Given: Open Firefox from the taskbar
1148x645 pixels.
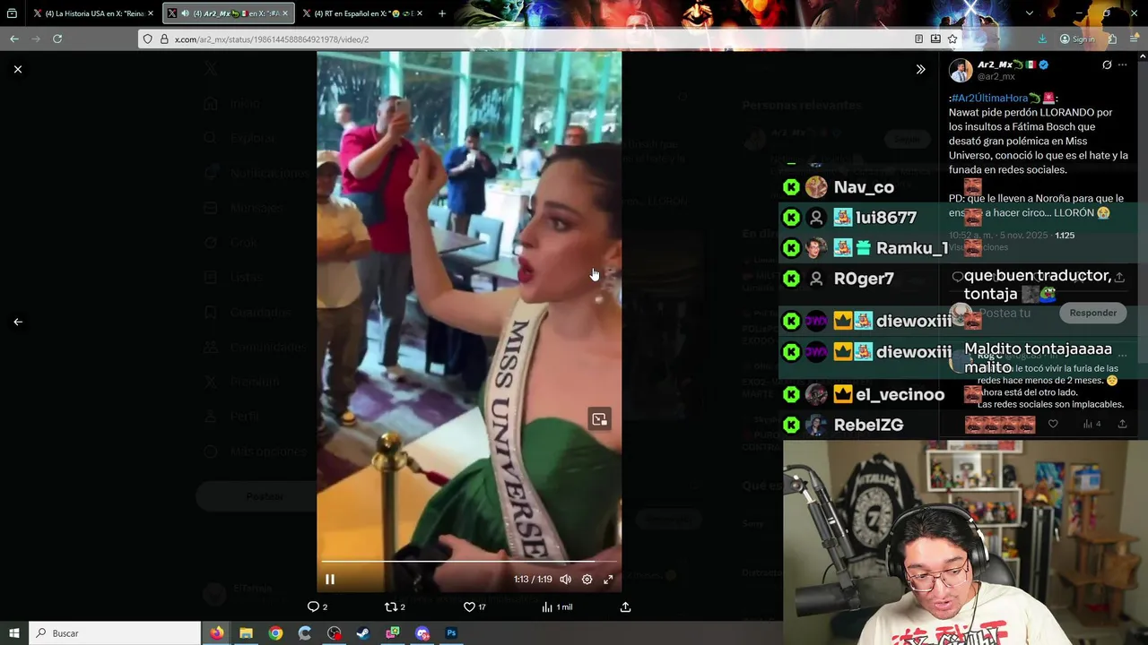Looking at the screenshot, I should tap(216, 633).
